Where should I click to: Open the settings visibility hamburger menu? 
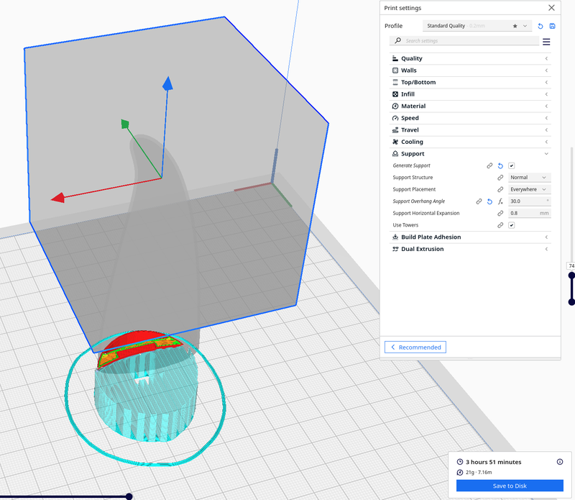pos(546,42)
